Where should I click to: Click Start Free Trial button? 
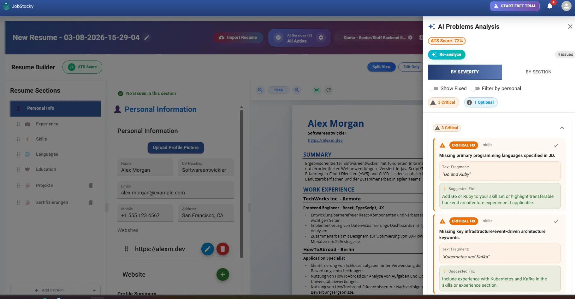[515, 6]
